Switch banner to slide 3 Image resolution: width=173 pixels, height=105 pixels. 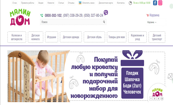click(x=158, y=99)
